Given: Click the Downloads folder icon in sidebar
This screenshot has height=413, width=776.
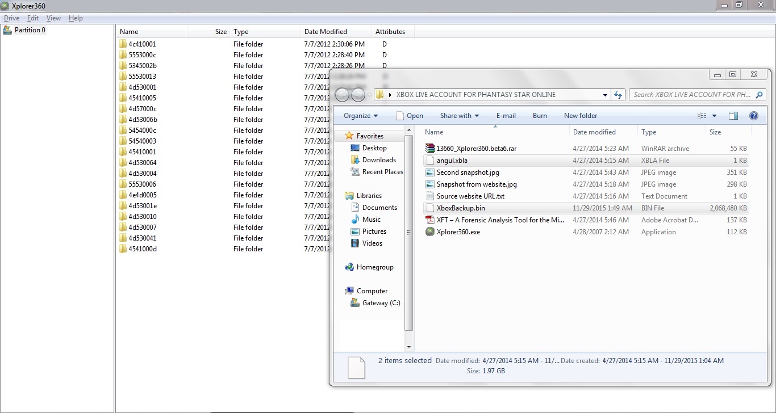Looking at the screenshot, I should (x=356, y=160).
